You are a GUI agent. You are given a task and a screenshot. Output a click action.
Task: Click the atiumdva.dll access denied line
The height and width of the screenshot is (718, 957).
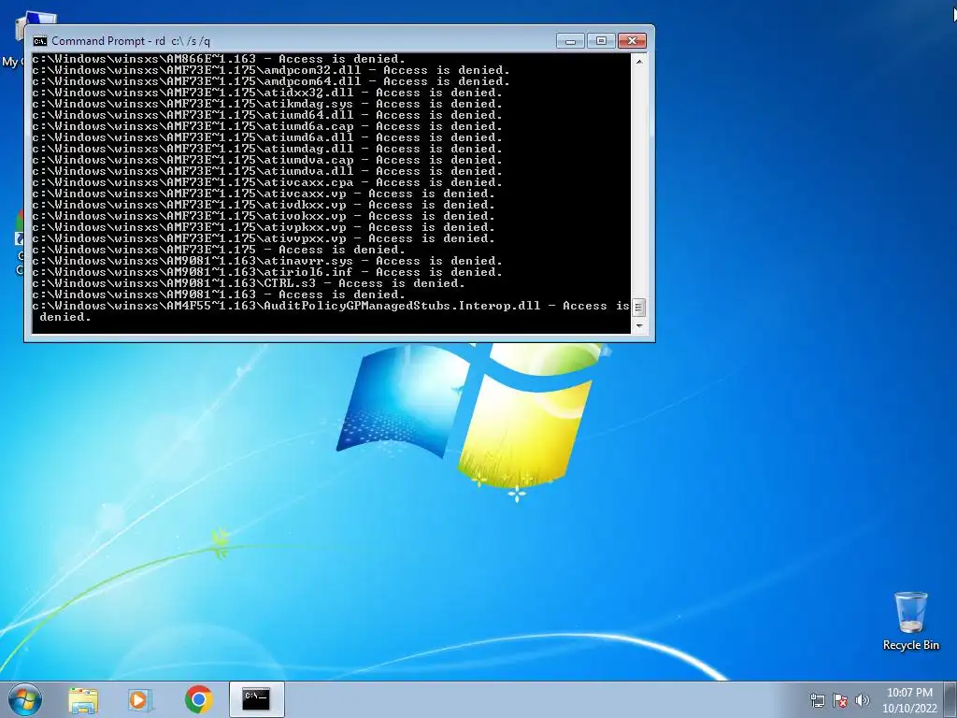(x=267, y=171)
